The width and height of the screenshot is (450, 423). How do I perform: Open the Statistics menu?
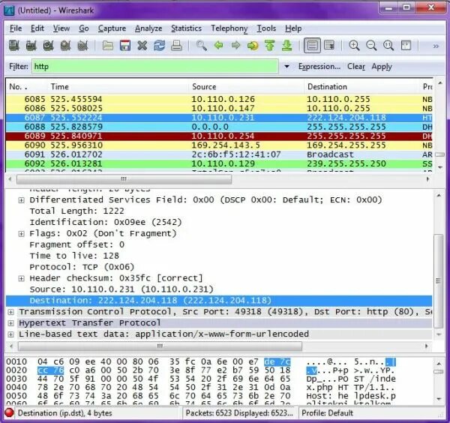click(186, 28)
